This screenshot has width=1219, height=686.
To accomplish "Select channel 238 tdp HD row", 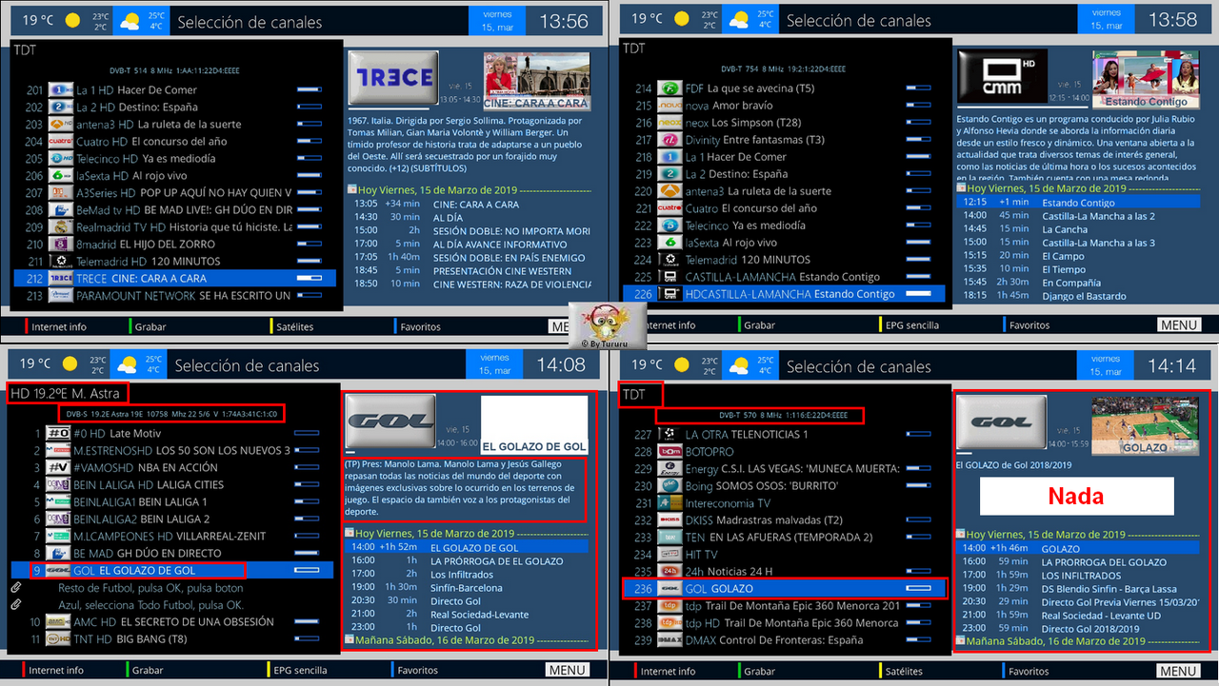I will tap(785, 623).
